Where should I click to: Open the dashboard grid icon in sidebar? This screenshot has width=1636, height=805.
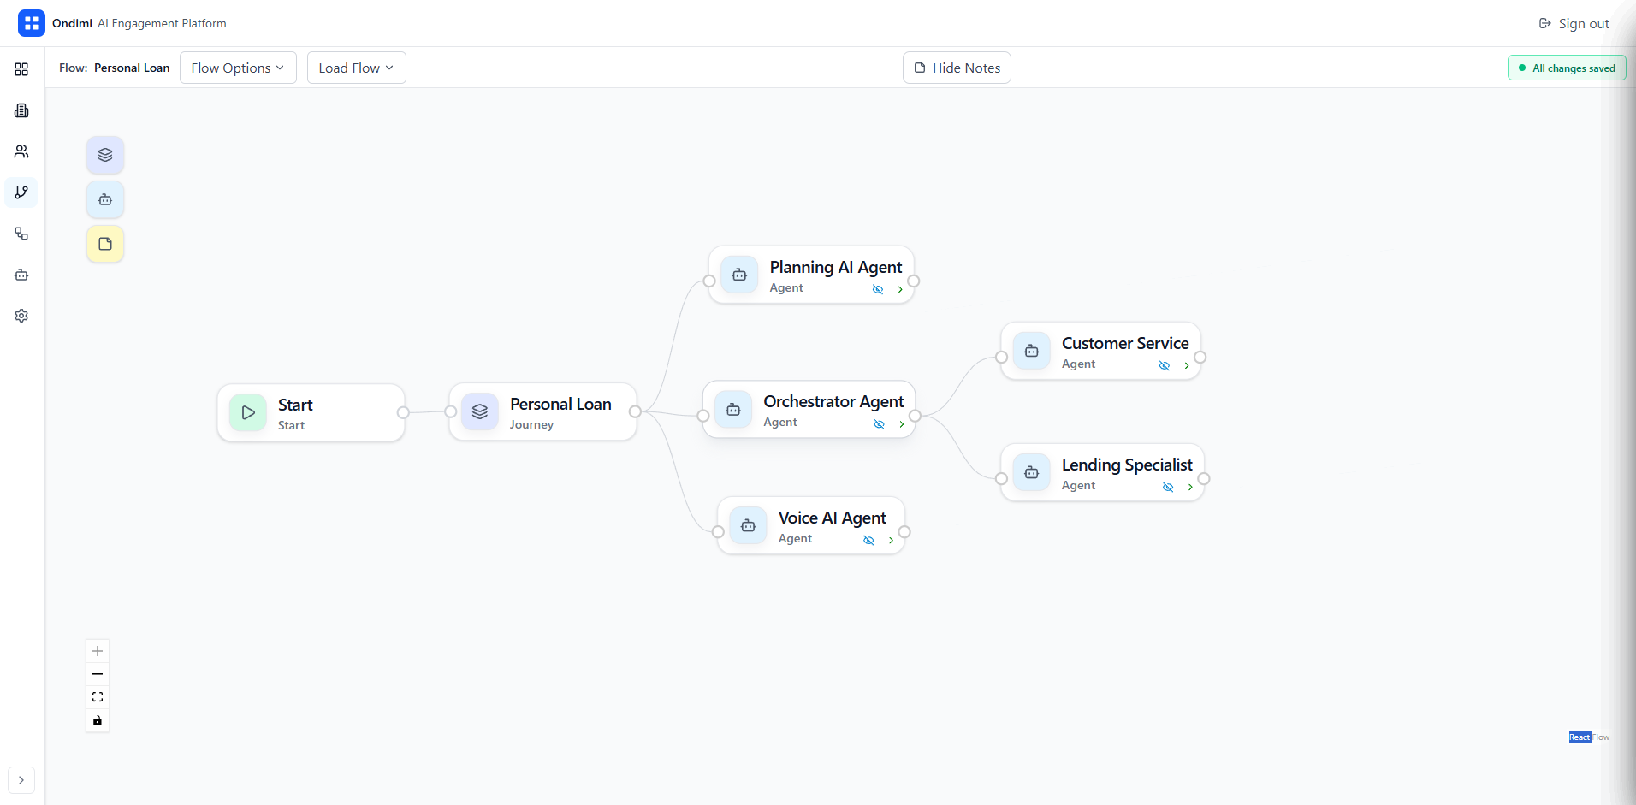[21, 69]
